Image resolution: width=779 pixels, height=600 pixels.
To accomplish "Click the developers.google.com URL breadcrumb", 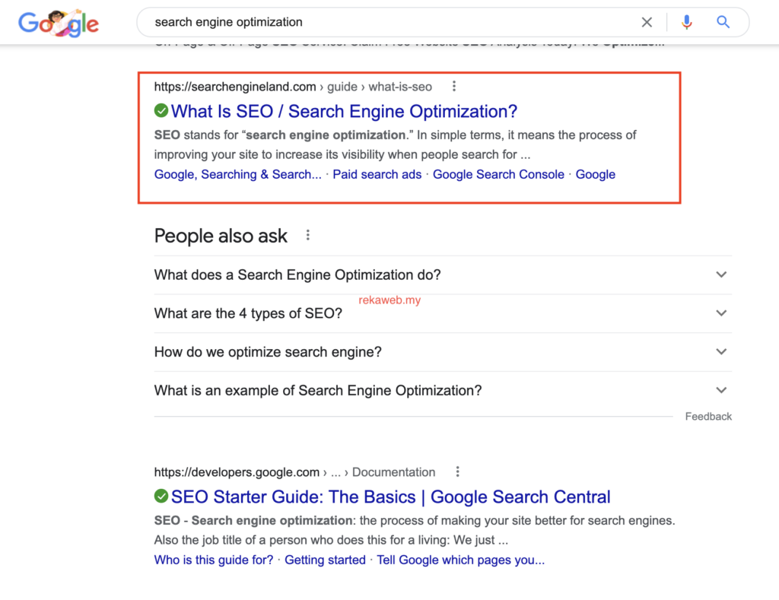I will pos(294,471).
